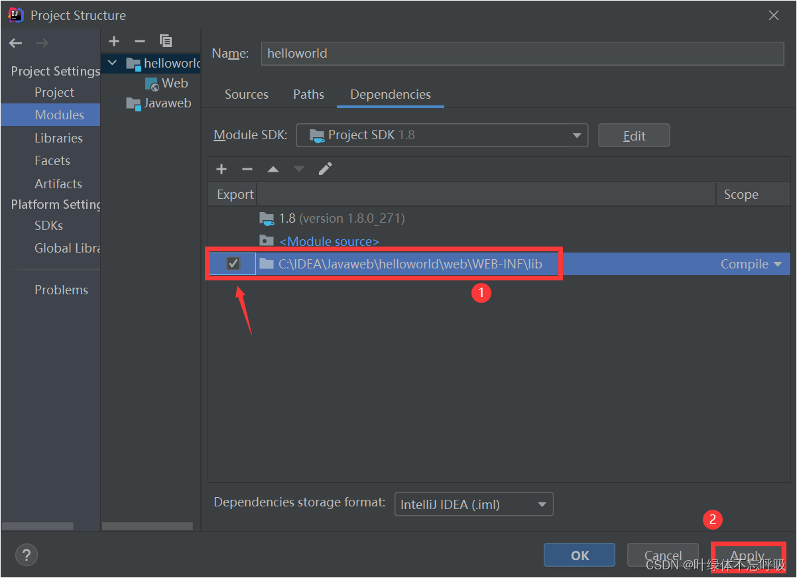Viewport: 797px width, 578px height.
Task: Collapse the helloworld module tree node
Action: click(x=112, y=63)
